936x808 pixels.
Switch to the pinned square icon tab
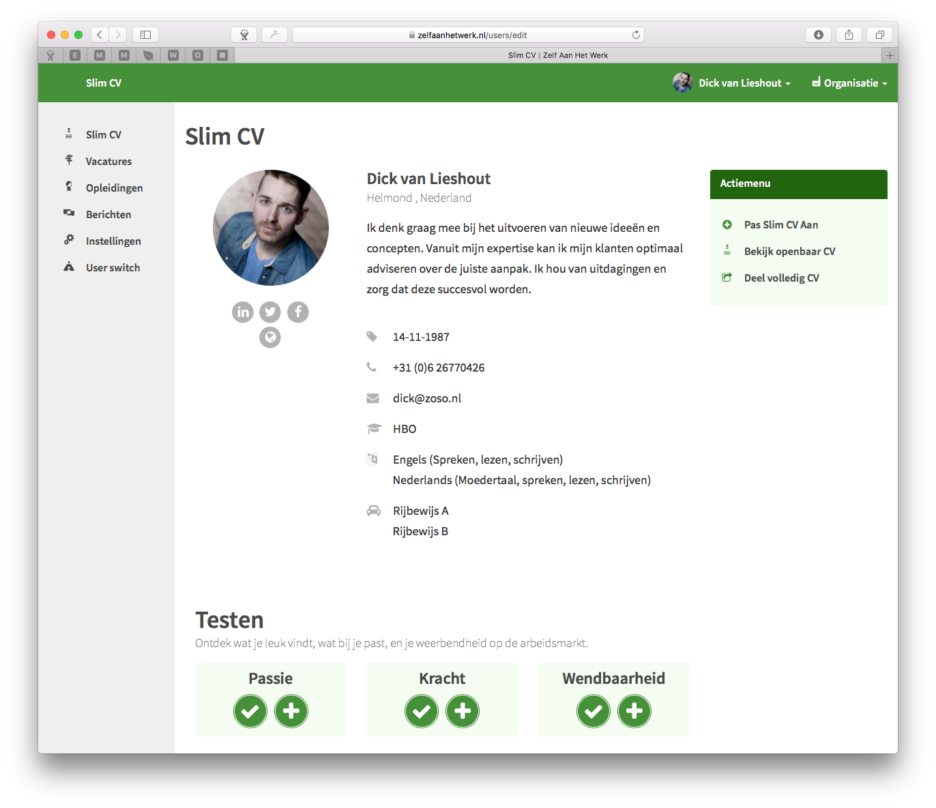(222, 55)
